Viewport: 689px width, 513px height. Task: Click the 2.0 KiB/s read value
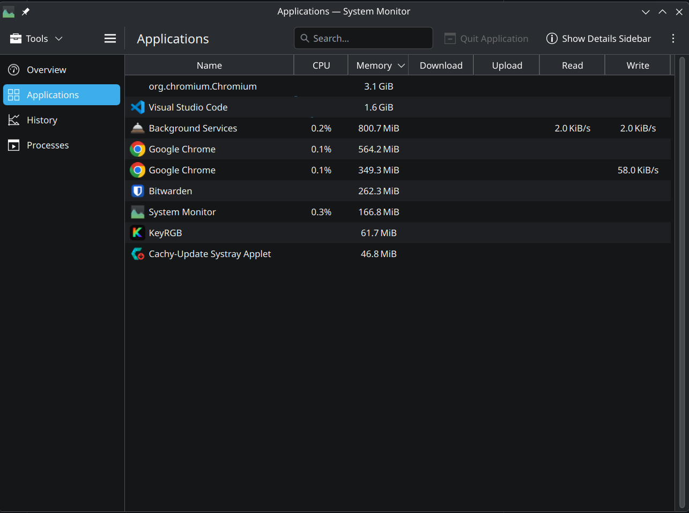[x=573, y=128]
